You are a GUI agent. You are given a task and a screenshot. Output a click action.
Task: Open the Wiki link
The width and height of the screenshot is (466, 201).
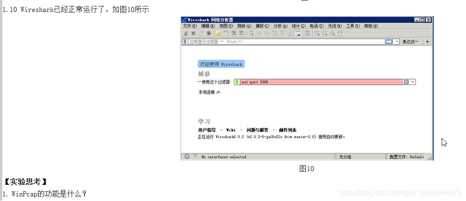(230, 130)
